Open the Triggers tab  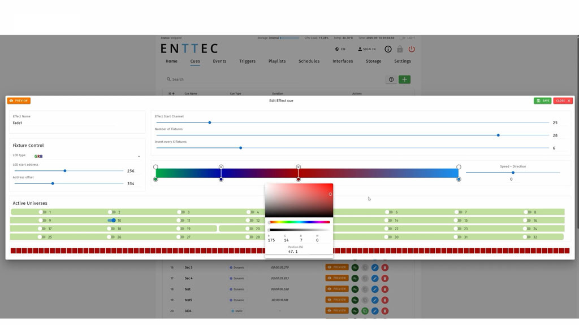[x=247, y=61]
